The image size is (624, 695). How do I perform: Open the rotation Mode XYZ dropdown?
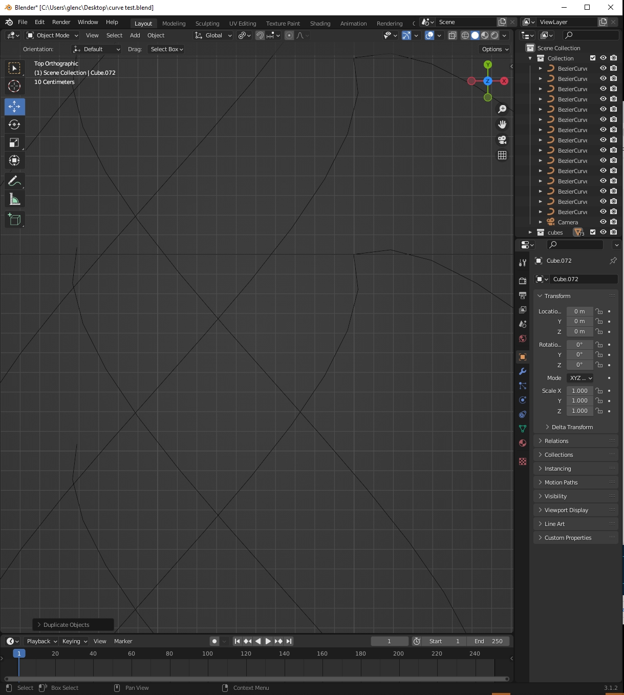tap(580, 378)
